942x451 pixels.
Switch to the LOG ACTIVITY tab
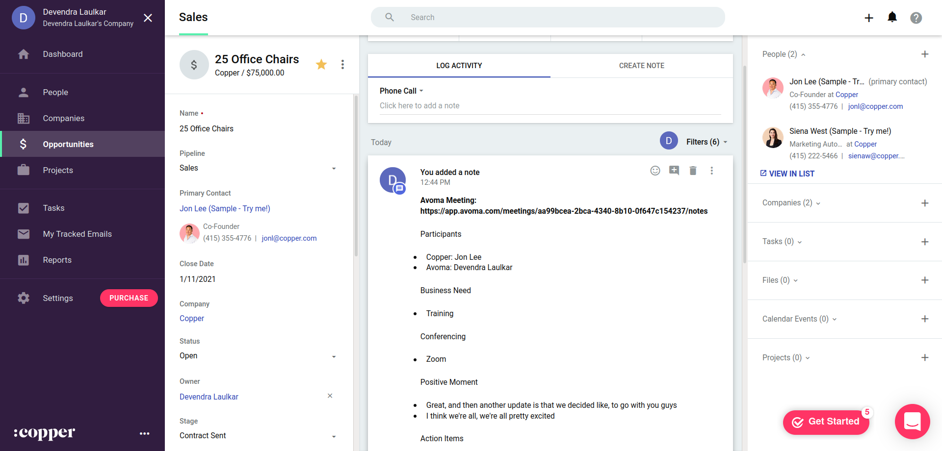coord(459,66)
